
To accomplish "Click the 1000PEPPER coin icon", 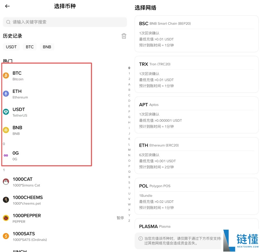I will click(6, 218).
